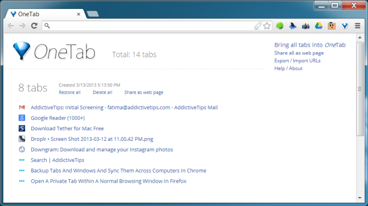Click the scrollbar down arrow
The image size is (368, 206).
coord(360,198)
